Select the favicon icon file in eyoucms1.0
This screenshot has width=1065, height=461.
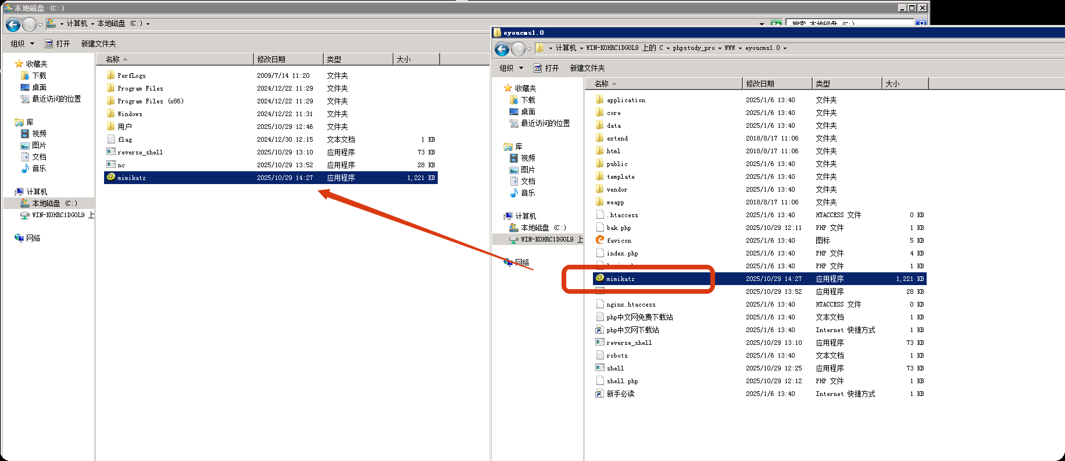pos(619,240)
